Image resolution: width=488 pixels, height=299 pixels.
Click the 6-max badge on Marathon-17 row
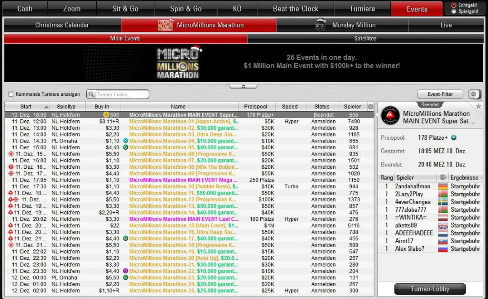[125, 238]
